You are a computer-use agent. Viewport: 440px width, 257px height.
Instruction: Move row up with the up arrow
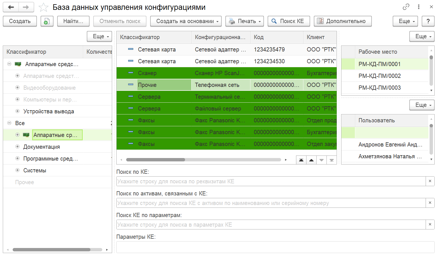[311, 160]
